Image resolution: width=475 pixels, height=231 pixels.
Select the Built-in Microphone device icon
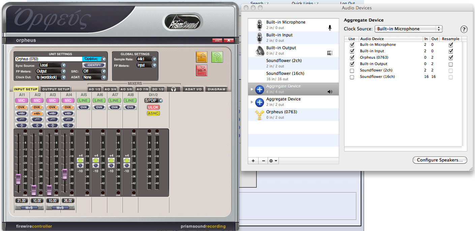[x=259, y=25]
